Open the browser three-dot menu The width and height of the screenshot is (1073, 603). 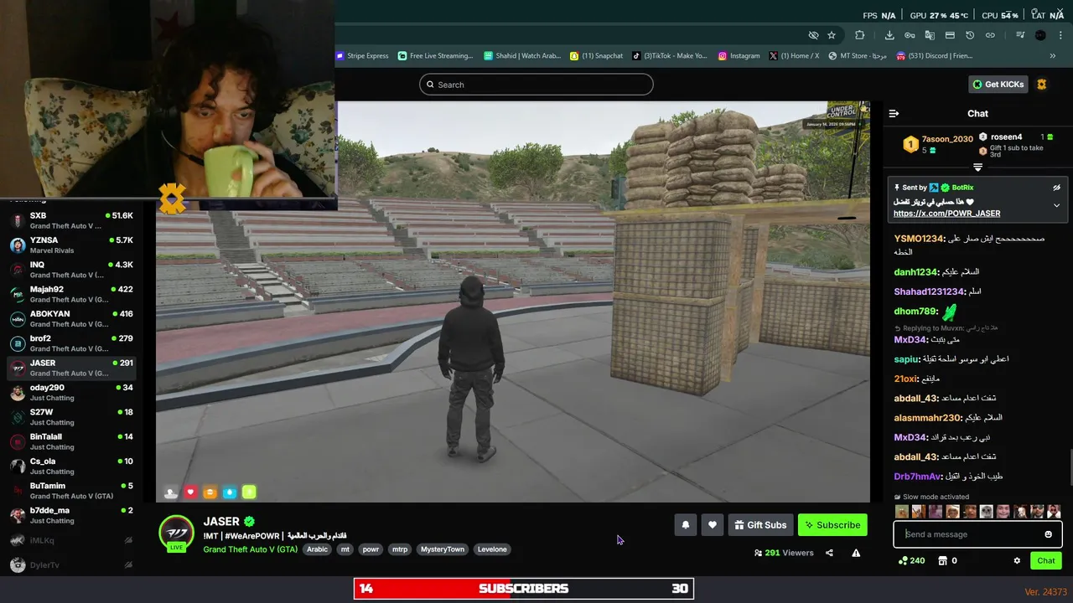point(1060,35)
